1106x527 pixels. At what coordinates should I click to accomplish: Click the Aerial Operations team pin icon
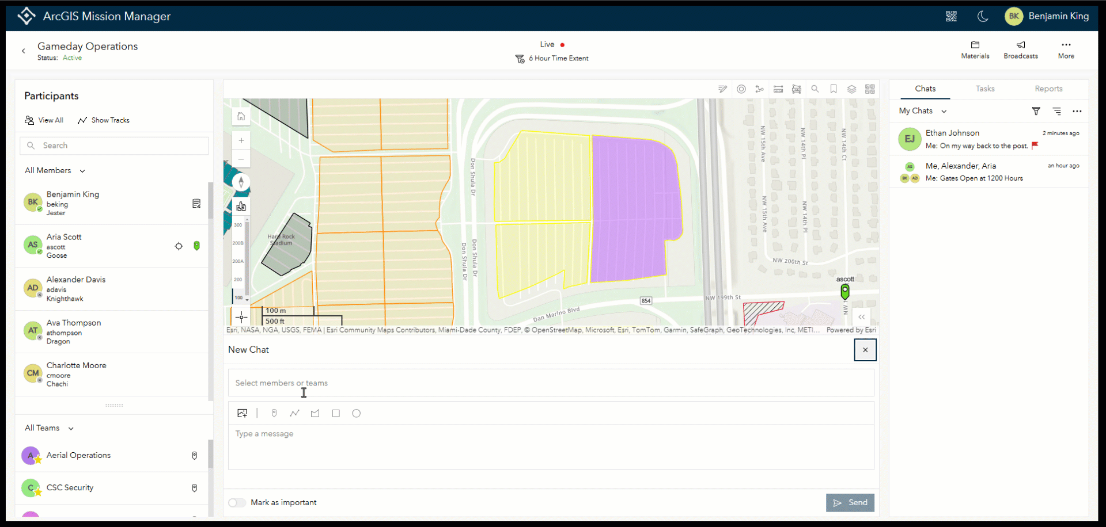(195, 456)
